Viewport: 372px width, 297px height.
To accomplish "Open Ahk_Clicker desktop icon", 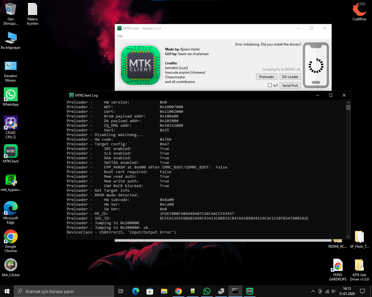I will [11, 267].
